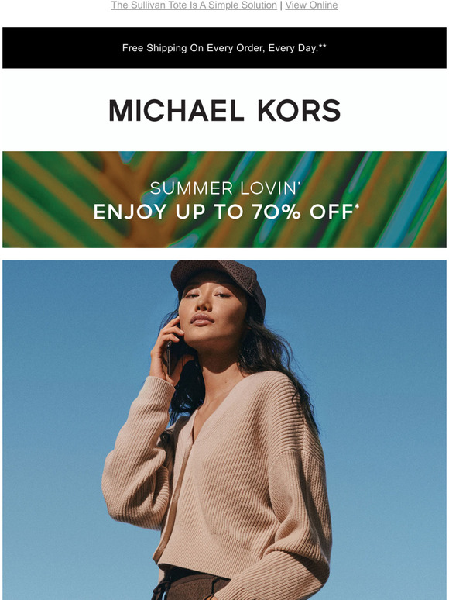
Task: Open the Michael Kors logo
Action: pos(224,111)
